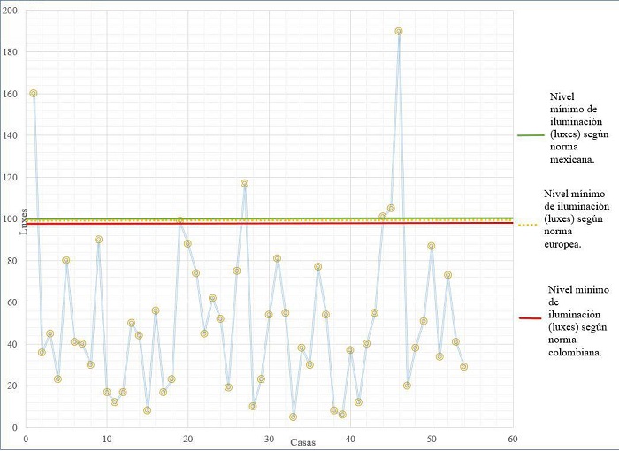Click the data marker peaking at 117 luxes
Viewport: 619px width, 451px height.
coord(244,183)
